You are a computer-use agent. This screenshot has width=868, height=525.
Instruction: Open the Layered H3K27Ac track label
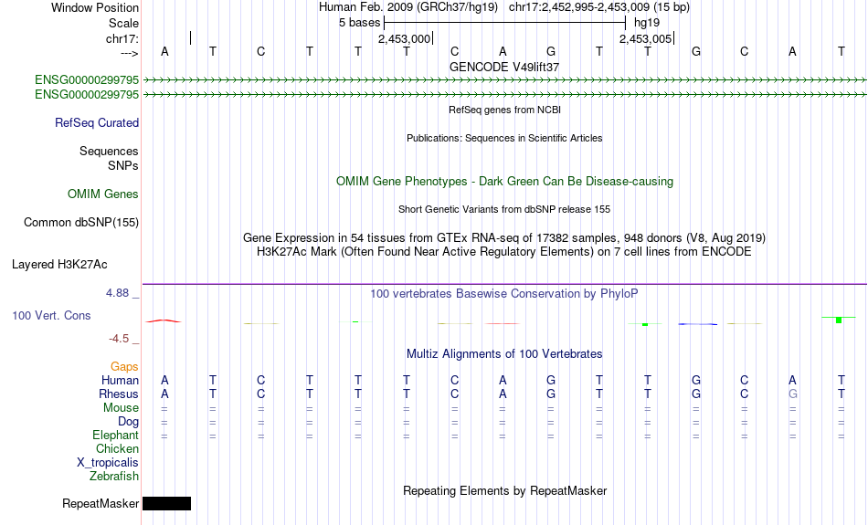click(59, 265)
